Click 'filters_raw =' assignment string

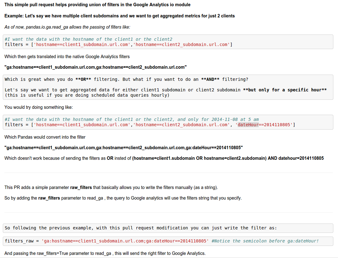point(107,241)
